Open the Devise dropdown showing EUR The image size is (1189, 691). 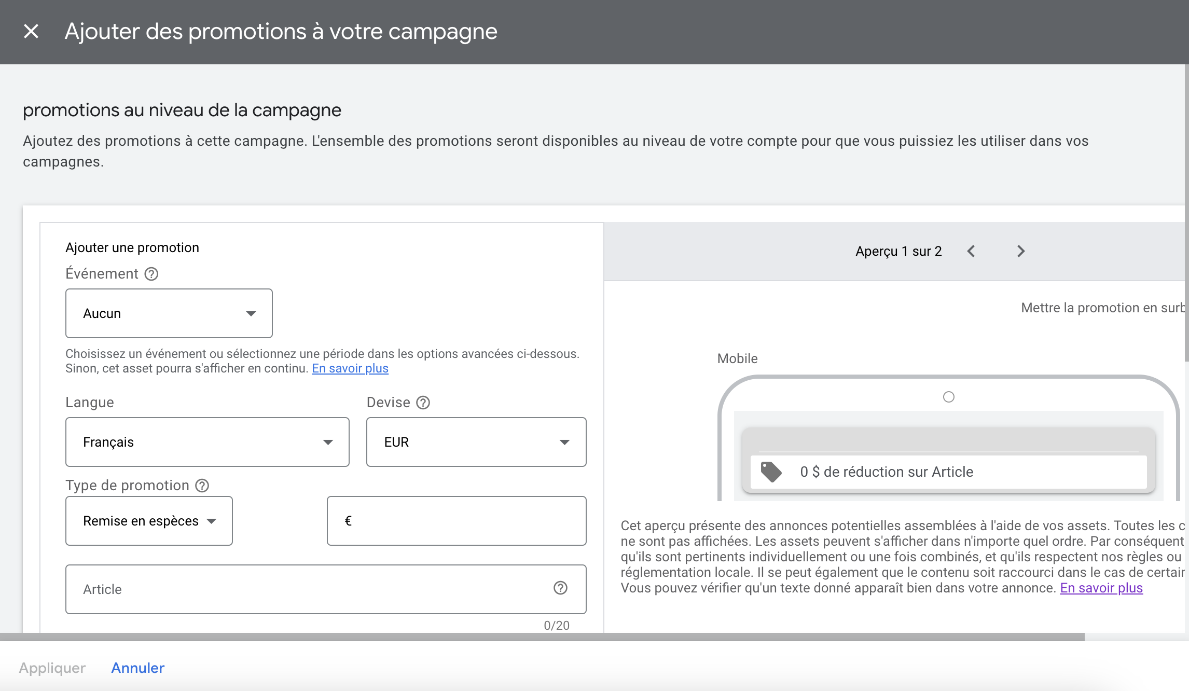coord(476,442)
